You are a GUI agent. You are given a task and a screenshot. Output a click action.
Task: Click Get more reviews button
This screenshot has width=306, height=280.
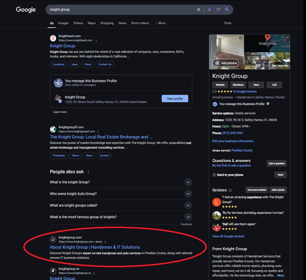pos(257,190)
